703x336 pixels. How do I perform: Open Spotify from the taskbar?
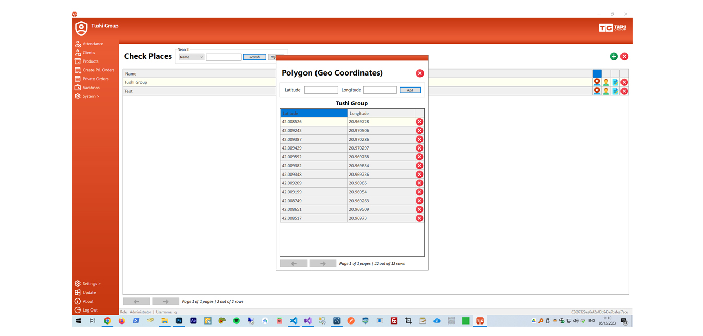(x=237, y=321)
